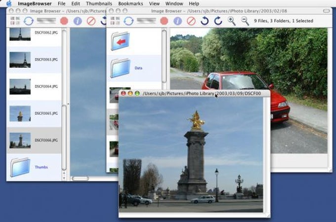Open the ImageBrowser application menu

pos(35,3)
